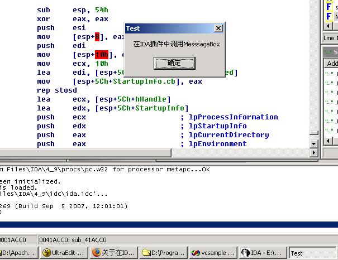Click the 确定 button in Test dialog
This screenshot has height=260, width=338.
(174, 63)
